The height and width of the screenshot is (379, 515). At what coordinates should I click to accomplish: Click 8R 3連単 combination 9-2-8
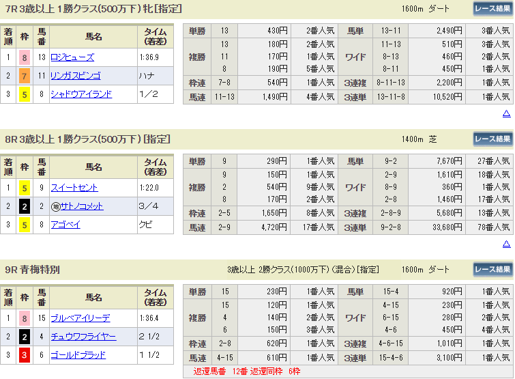pyautogui.click(x=391, y=227)
